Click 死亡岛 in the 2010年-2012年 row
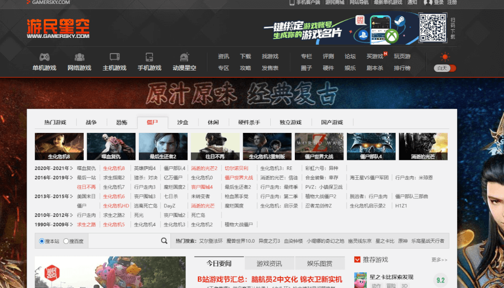 click(x=198, y=215)
